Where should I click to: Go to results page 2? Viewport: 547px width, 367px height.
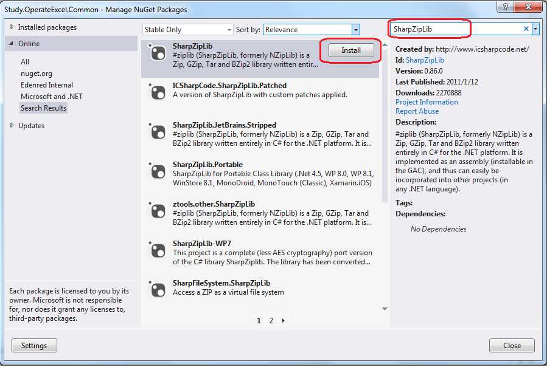pyautogui.click(x=271, y=320)
